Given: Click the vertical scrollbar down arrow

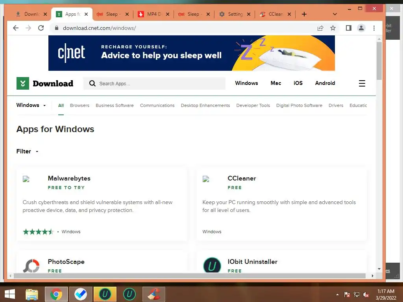Looking at the screenshot, I should (379, 269).
